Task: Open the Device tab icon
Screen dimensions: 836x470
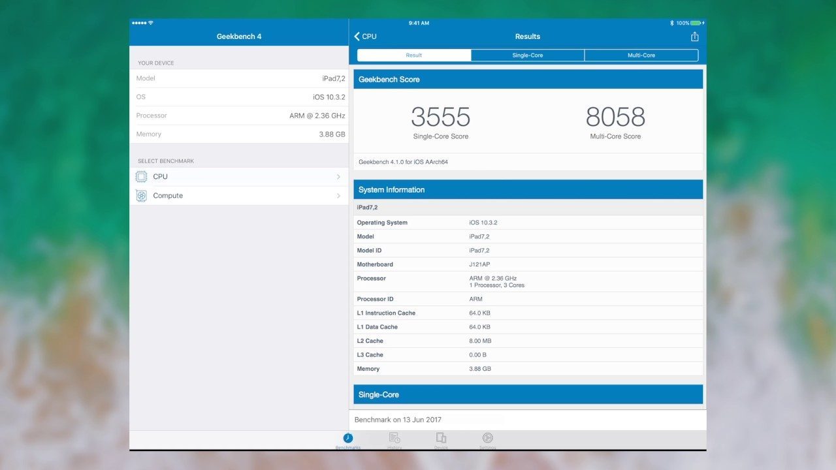Action: pyautogui.click(x=441, y=438)
